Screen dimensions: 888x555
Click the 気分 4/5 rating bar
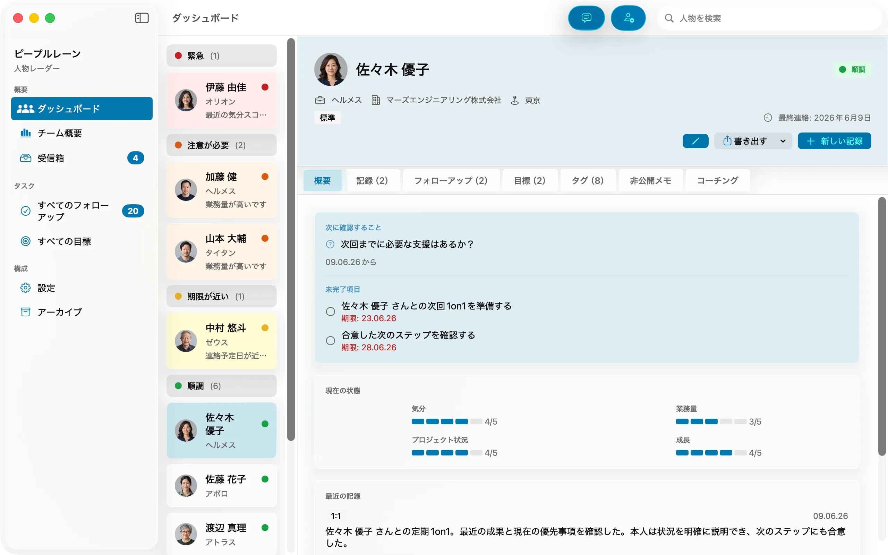coord(446,421)
